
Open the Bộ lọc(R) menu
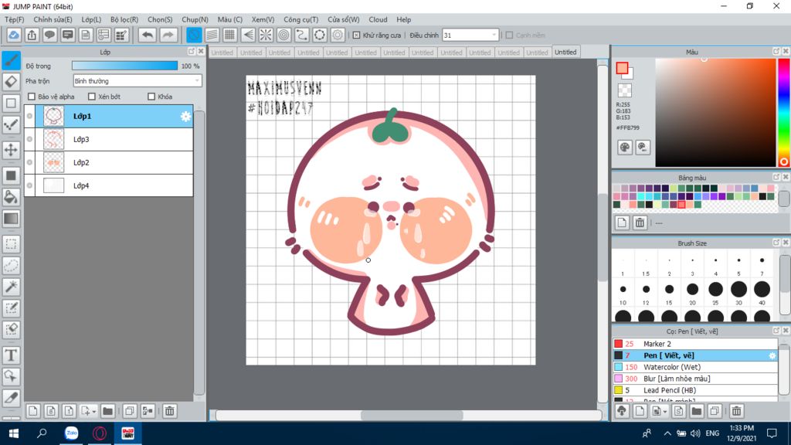tap(124, 19)
